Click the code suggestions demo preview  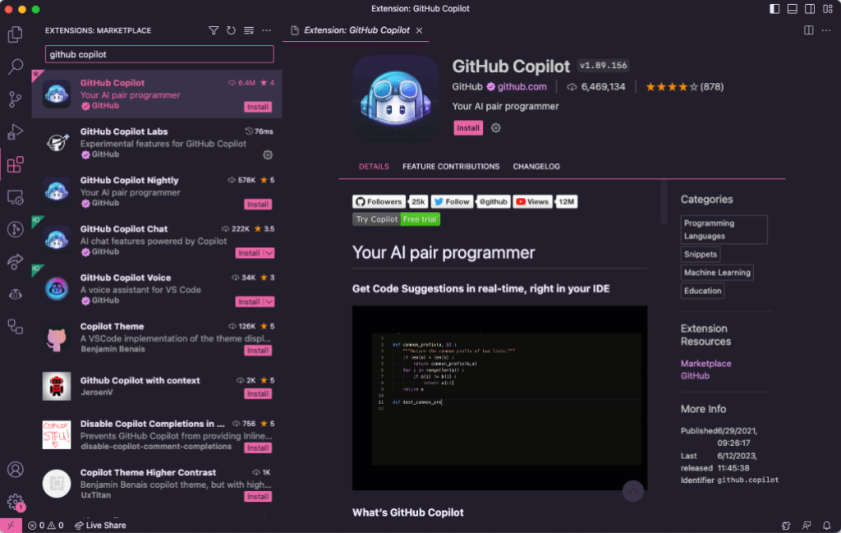tap(500, 397)
